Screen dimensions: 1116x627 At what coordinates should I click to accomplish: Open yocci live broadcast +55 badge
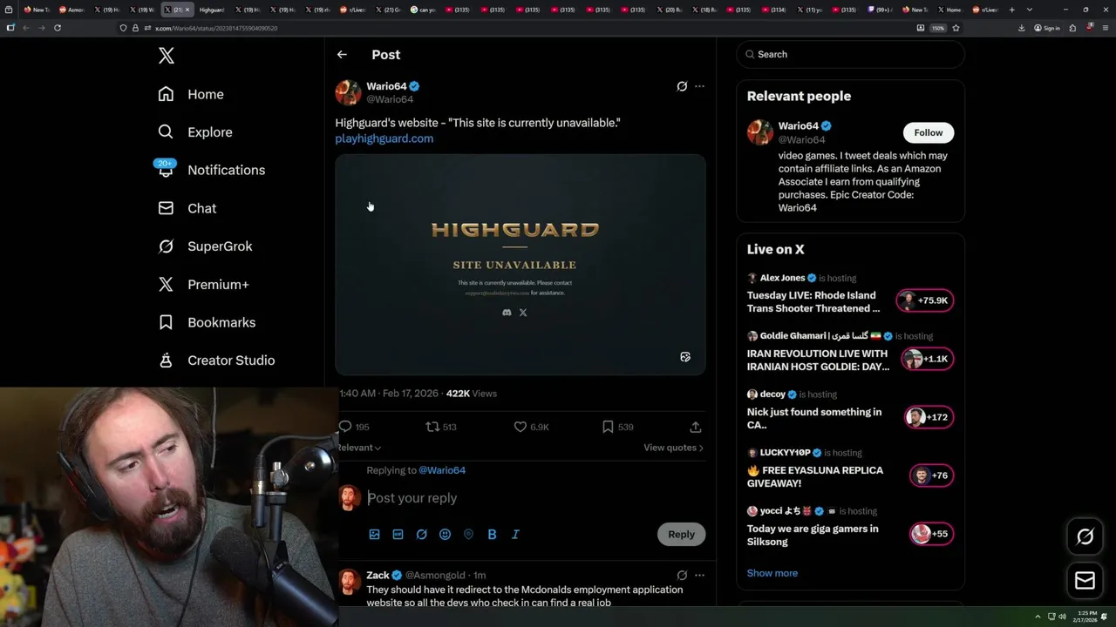tap(931, 534)
